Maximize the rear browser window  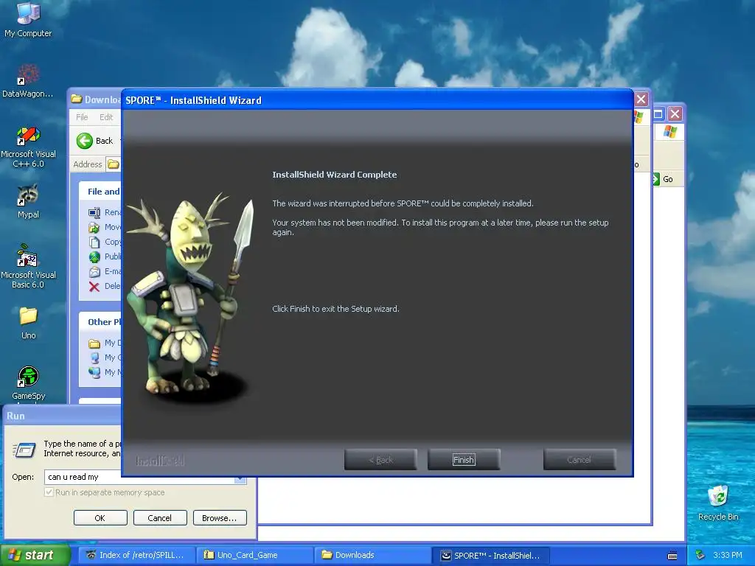[x=658, y=114]
